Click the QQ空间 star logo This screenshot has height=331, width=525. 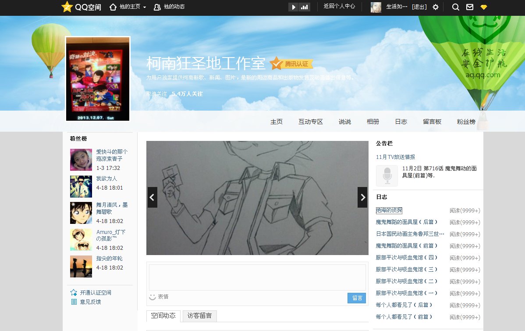(x=67, y=7)
